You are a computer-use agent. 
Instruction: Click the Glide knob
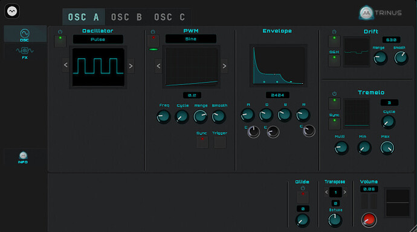pos(303,221)
